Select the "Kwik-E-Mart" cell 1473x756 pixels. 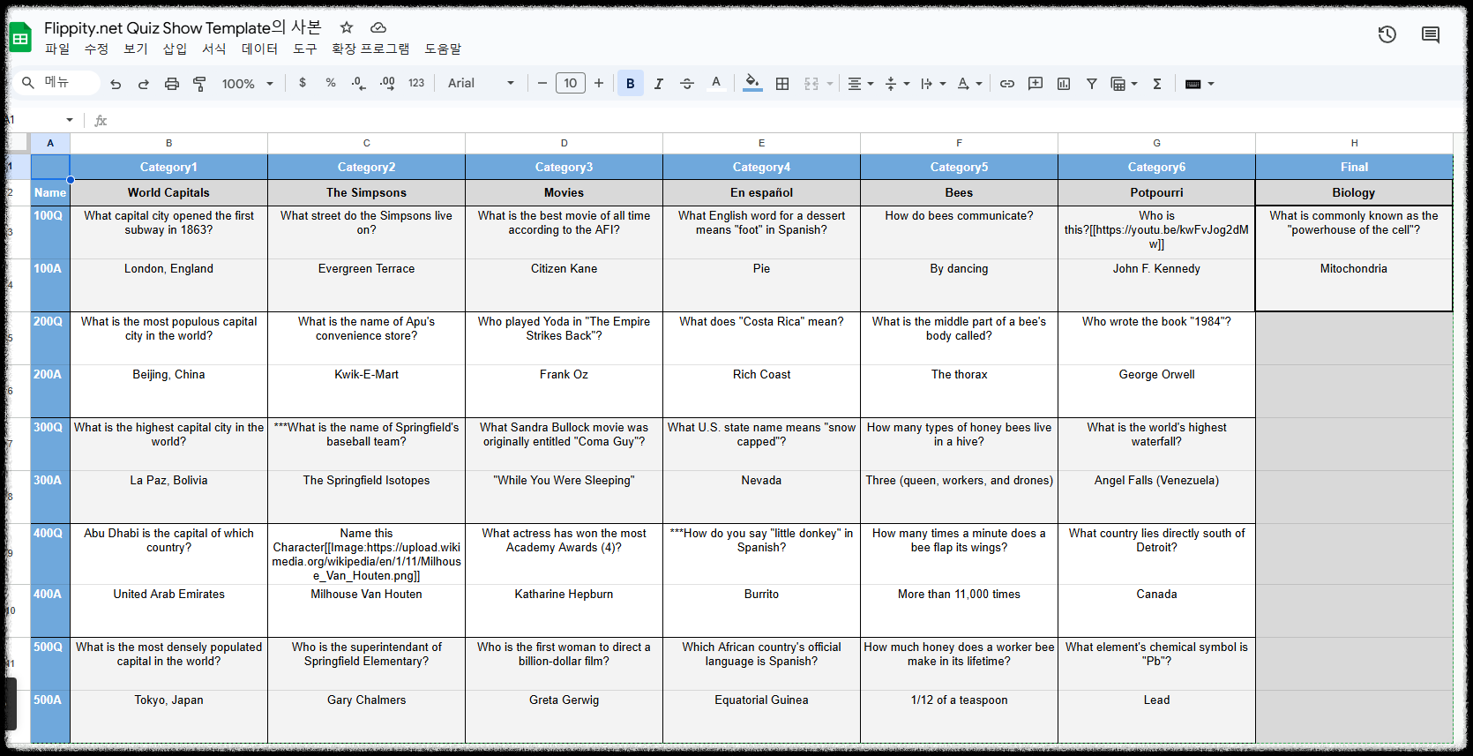[x=366, y=391]
